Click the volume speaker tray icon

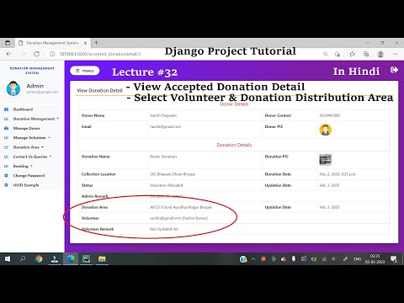coord(334,259)
